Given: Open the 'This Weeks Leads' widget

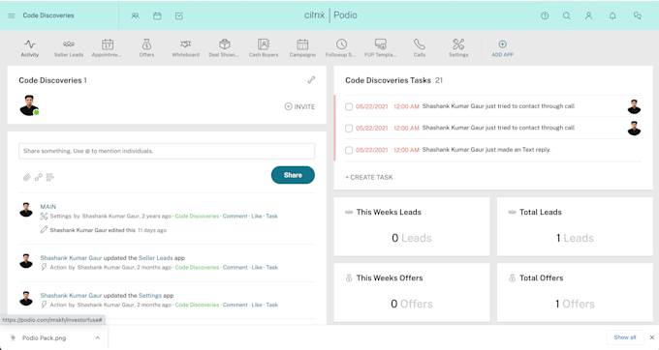Looking at the screenshot, I should click(412, 226).
